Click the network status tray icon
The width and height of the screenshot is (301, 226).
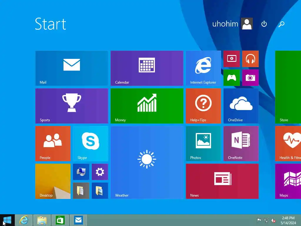tap(266, 220)
